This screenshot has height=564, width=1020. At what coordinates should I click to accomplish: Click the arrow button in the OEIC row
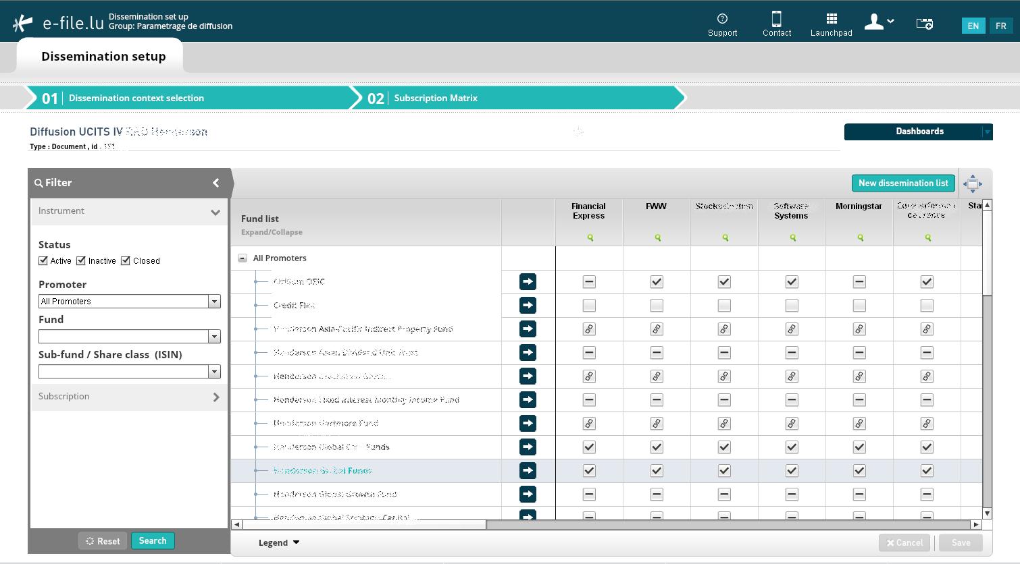[x=528, y=281]
